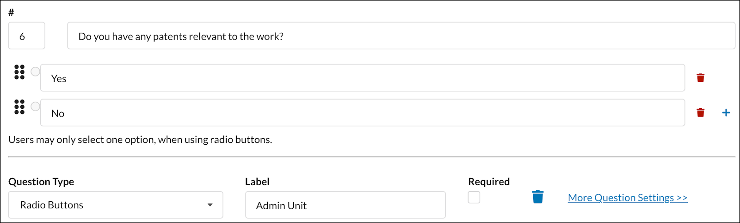Edit the Yes option text box

pyautogui.click(x=363, y=78)
